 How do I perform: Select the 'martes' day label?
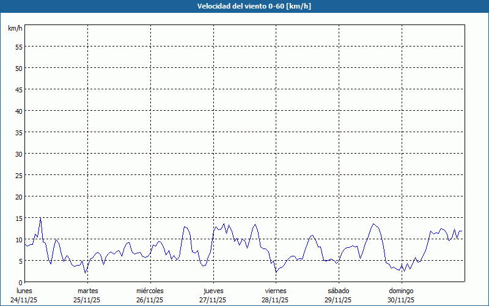[x=88, y=291]
